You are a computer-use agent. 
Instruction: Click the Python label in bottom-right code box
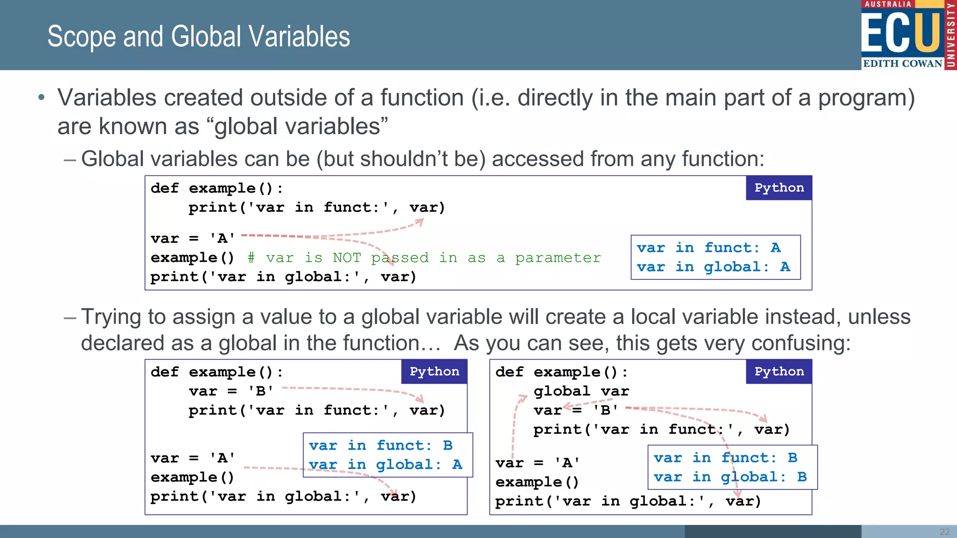pos(778,372)
